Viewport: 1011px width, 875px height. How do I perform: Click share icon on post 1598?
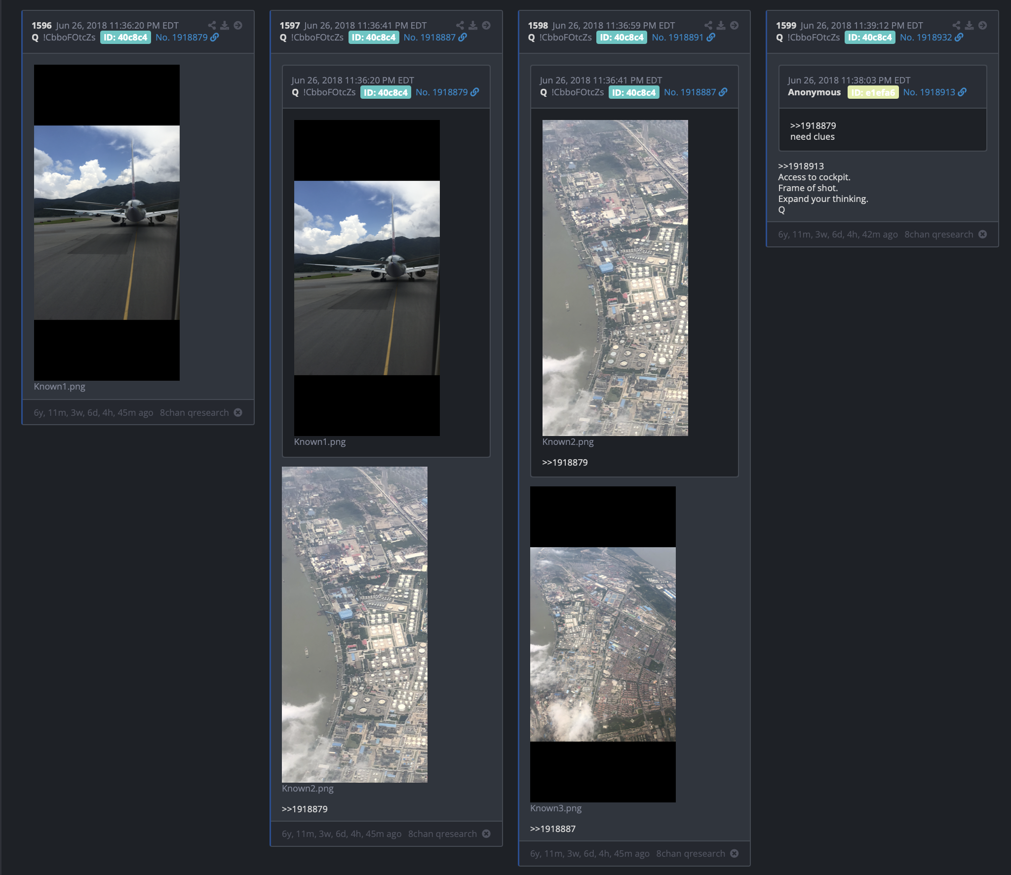point(708,25)
